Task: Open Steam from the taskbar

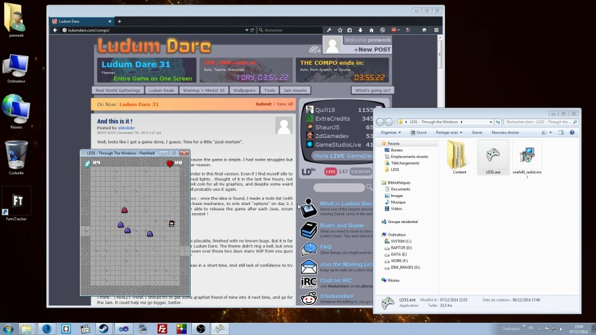Action: click(104, 328)
